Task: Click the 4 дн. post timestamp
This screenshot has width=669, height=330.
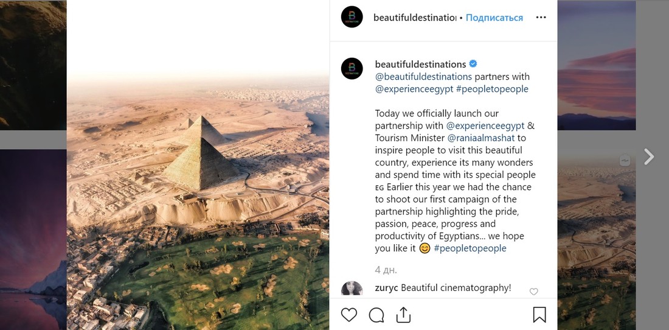Action: pyautogui.click(x=386, y=269)
